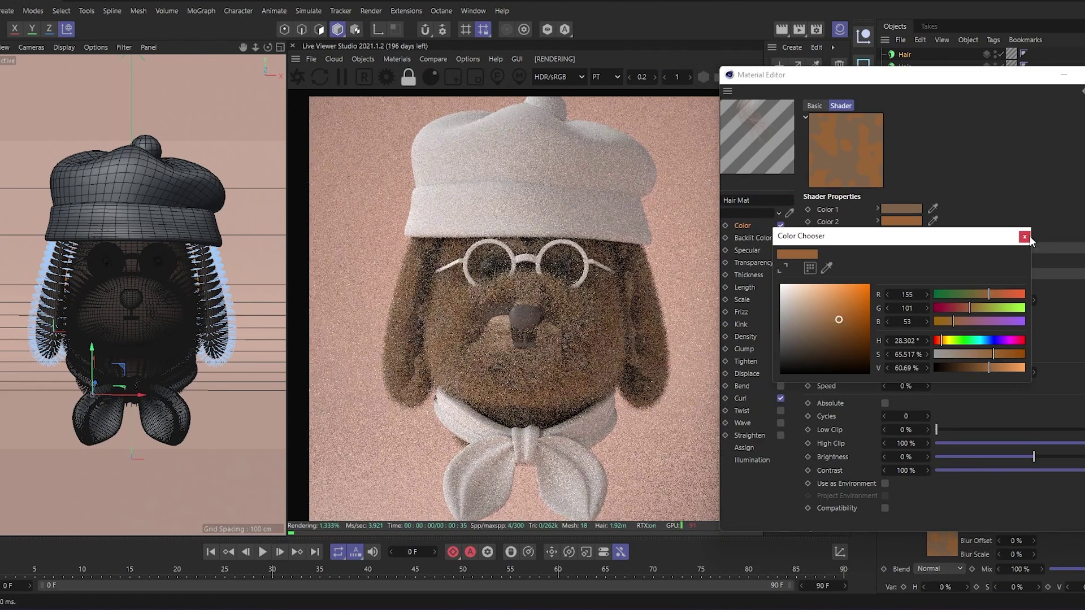This screenshot has width=1085, height=610.
Task: Click the Color 1 swatch
Action: tap(901, 208)
